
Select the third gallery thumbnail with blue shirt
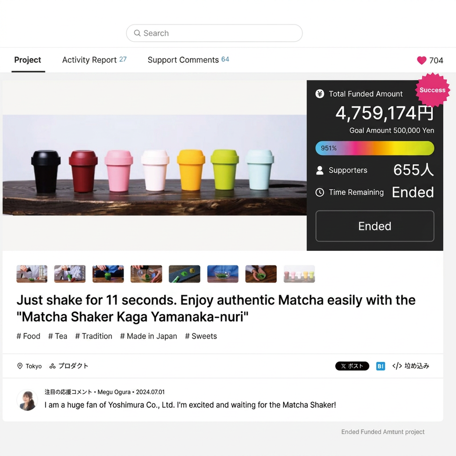coord(108,274)
